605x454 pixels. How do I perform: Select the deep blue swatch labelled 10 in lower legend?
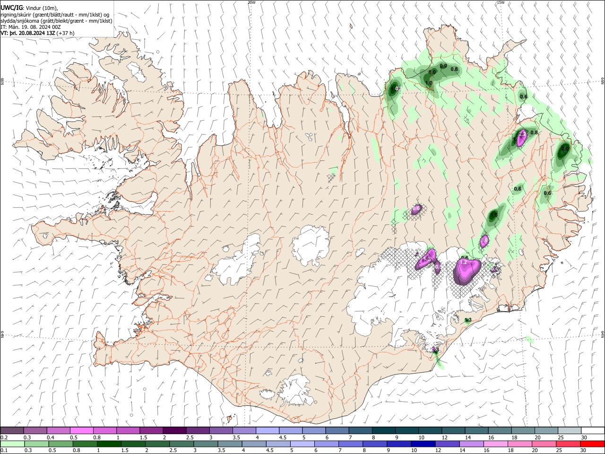pos(423,444)
